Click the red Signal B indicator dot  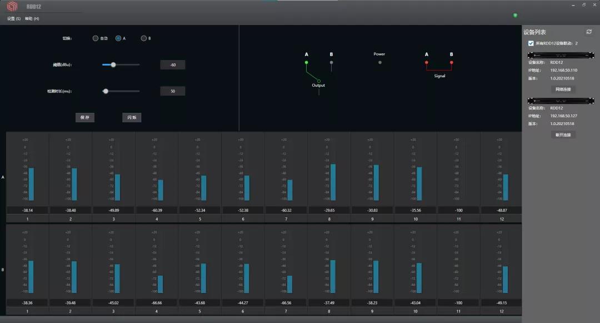coord(452,62)
